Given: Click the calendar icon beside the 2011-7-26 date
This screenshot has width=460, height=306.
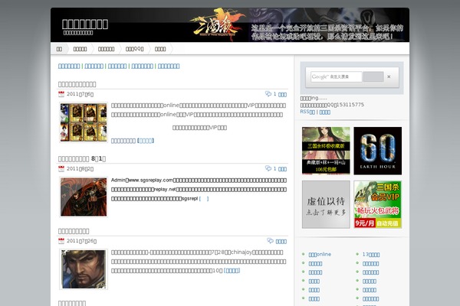Looking at the screenshot, I should point(61,241).
